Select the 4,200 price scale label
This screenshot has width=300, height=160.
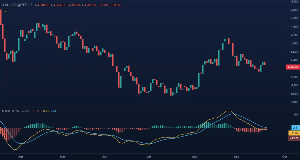[x=295, y=77]
